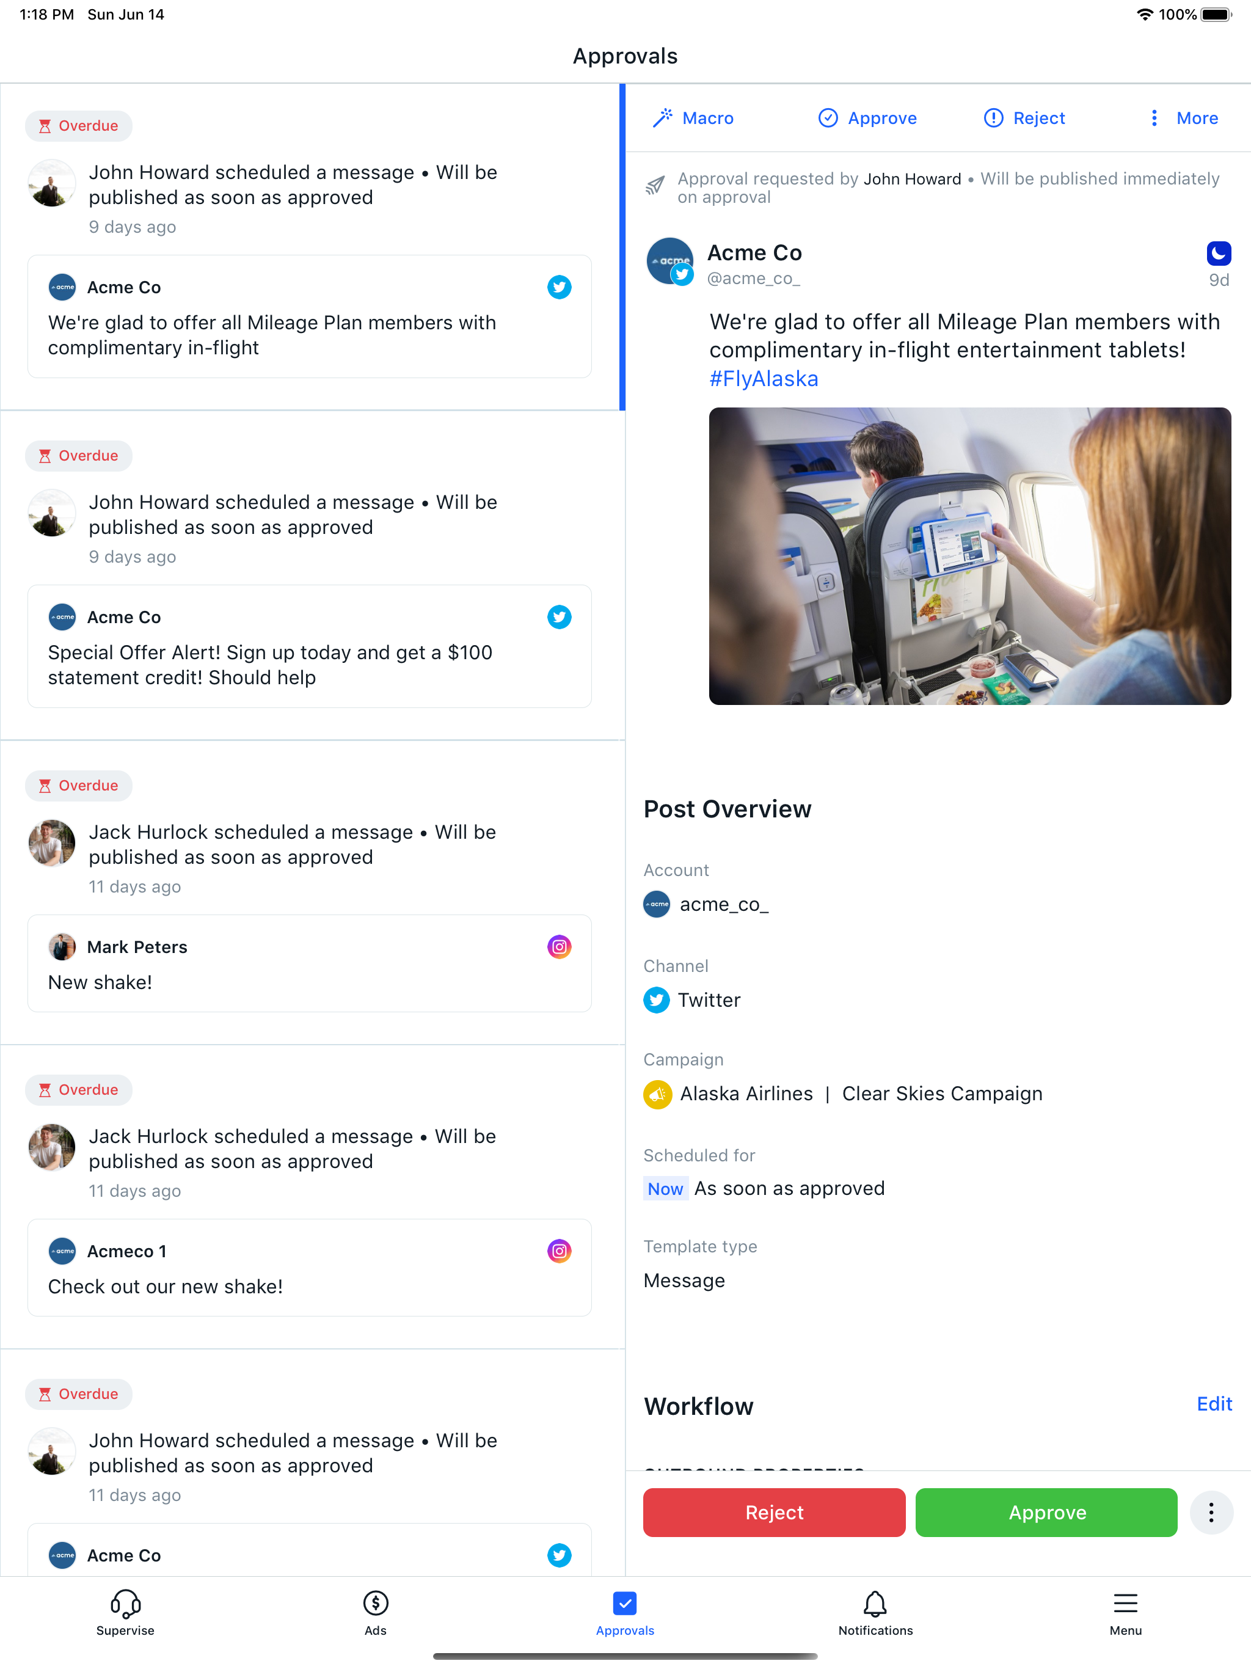Viewport: 1251px width, 1669px height.
Task: Edit the Workflow section
Action: click(1213, 1404)
